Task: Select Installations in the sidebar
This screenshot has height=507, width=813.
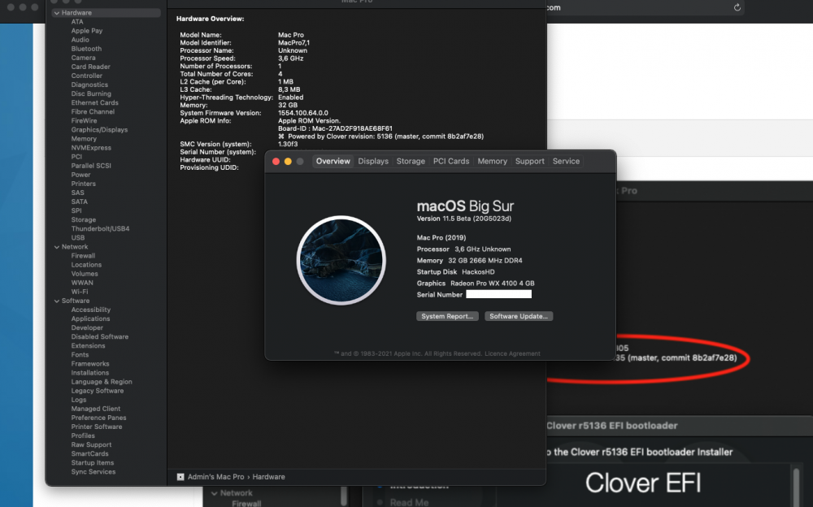Action: pyautogui.click(x=89, y=373)
